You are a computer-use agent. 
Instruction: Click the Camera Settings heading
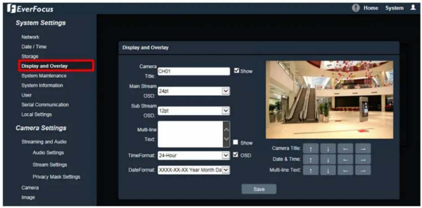pos(41,128)
